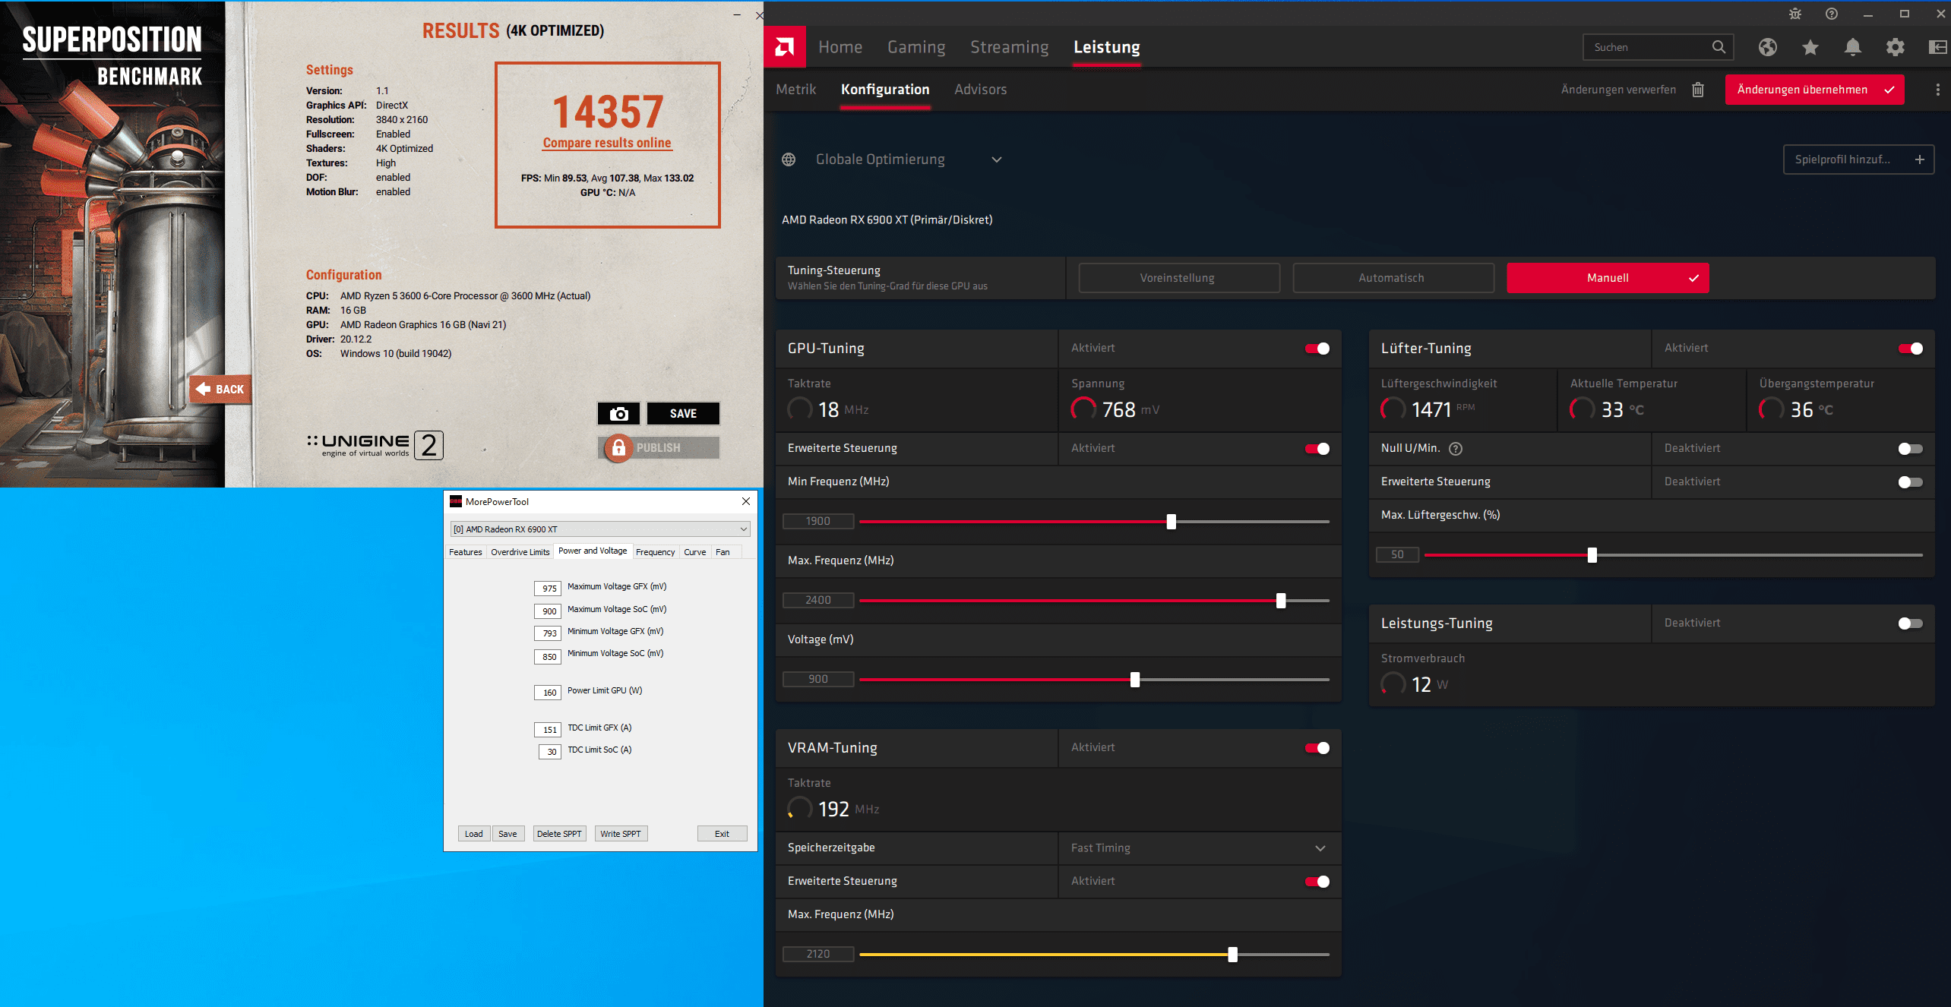Click the Max. Lüftergeschw. slider handle

point(1592,555)
